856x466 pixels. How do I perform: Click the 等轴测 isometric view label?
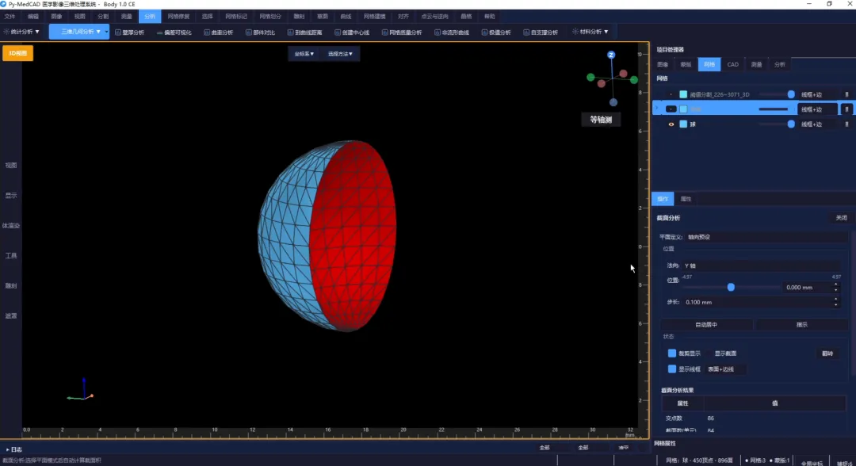(x=601, y=120)
